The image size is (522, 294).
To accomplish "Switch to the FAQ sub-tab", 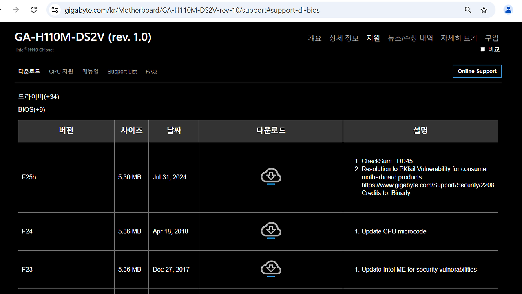I will click(x=151, y=72).
